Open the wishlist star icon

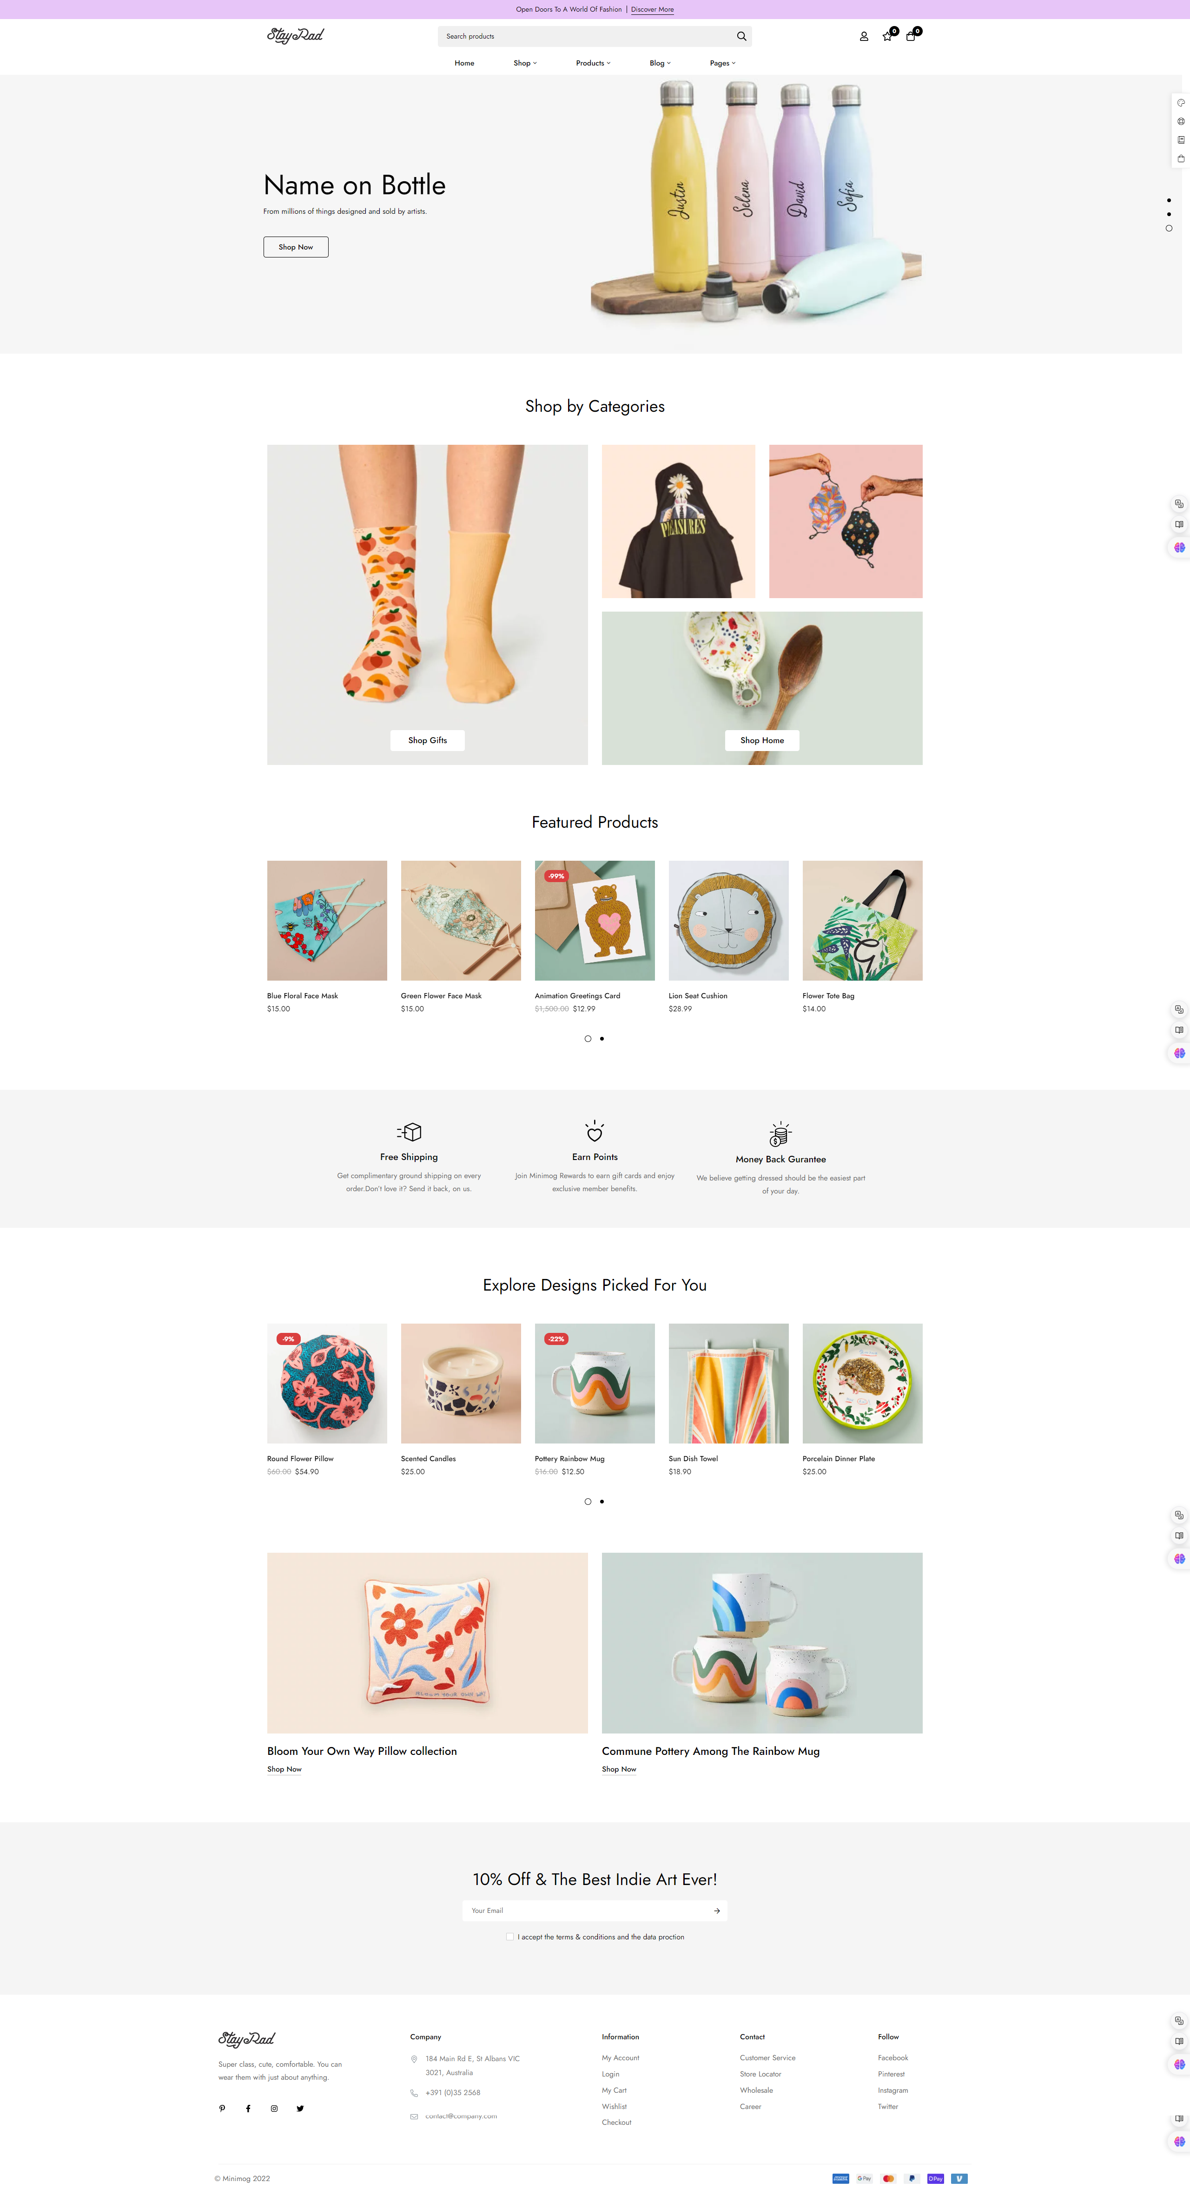[887, 37]
